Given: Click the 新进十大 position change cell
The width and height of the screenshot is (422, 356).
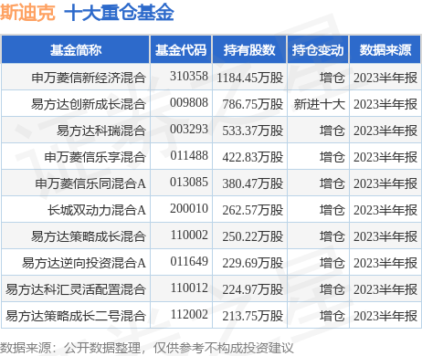Looking at the screenshot, I should point(319,104).
